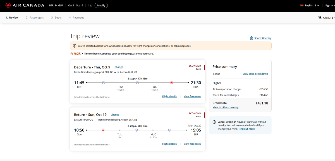Open the Payment step tab
Viewport: 335px width, 161px height.
76,18
